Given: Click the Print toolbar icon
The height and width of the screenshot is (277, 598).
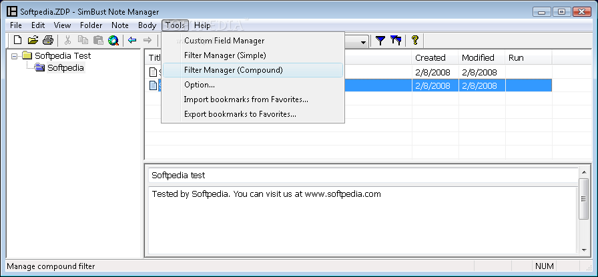Looking at the screenshot, I should pyautogui.click(x=48, y=40).
